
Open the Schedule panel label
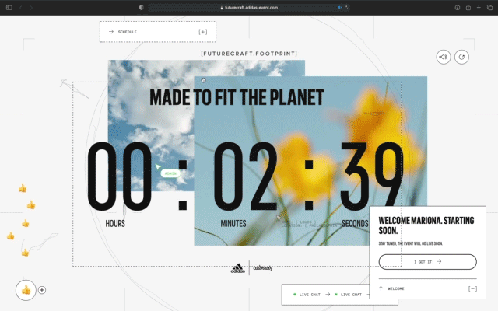point(127,32)
